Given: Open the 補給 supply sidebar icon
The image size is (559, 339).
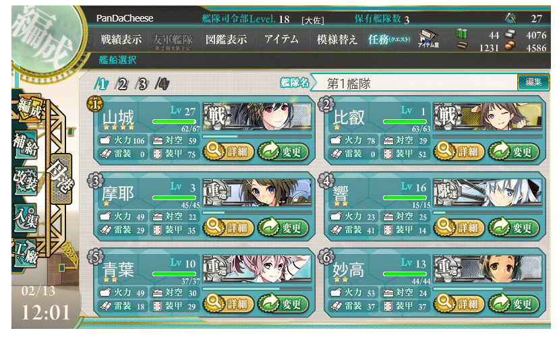Looking at the screenshot, I should (x=26, y=144).
